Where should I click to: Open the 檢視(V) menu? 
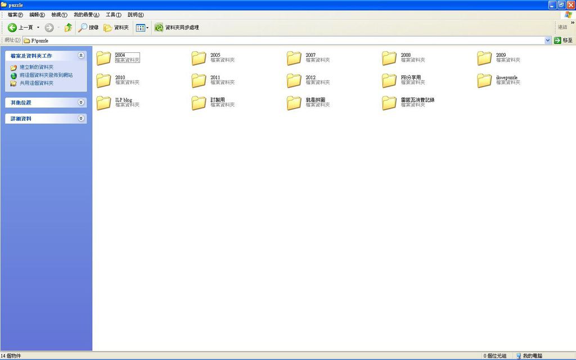pos(59,15)
